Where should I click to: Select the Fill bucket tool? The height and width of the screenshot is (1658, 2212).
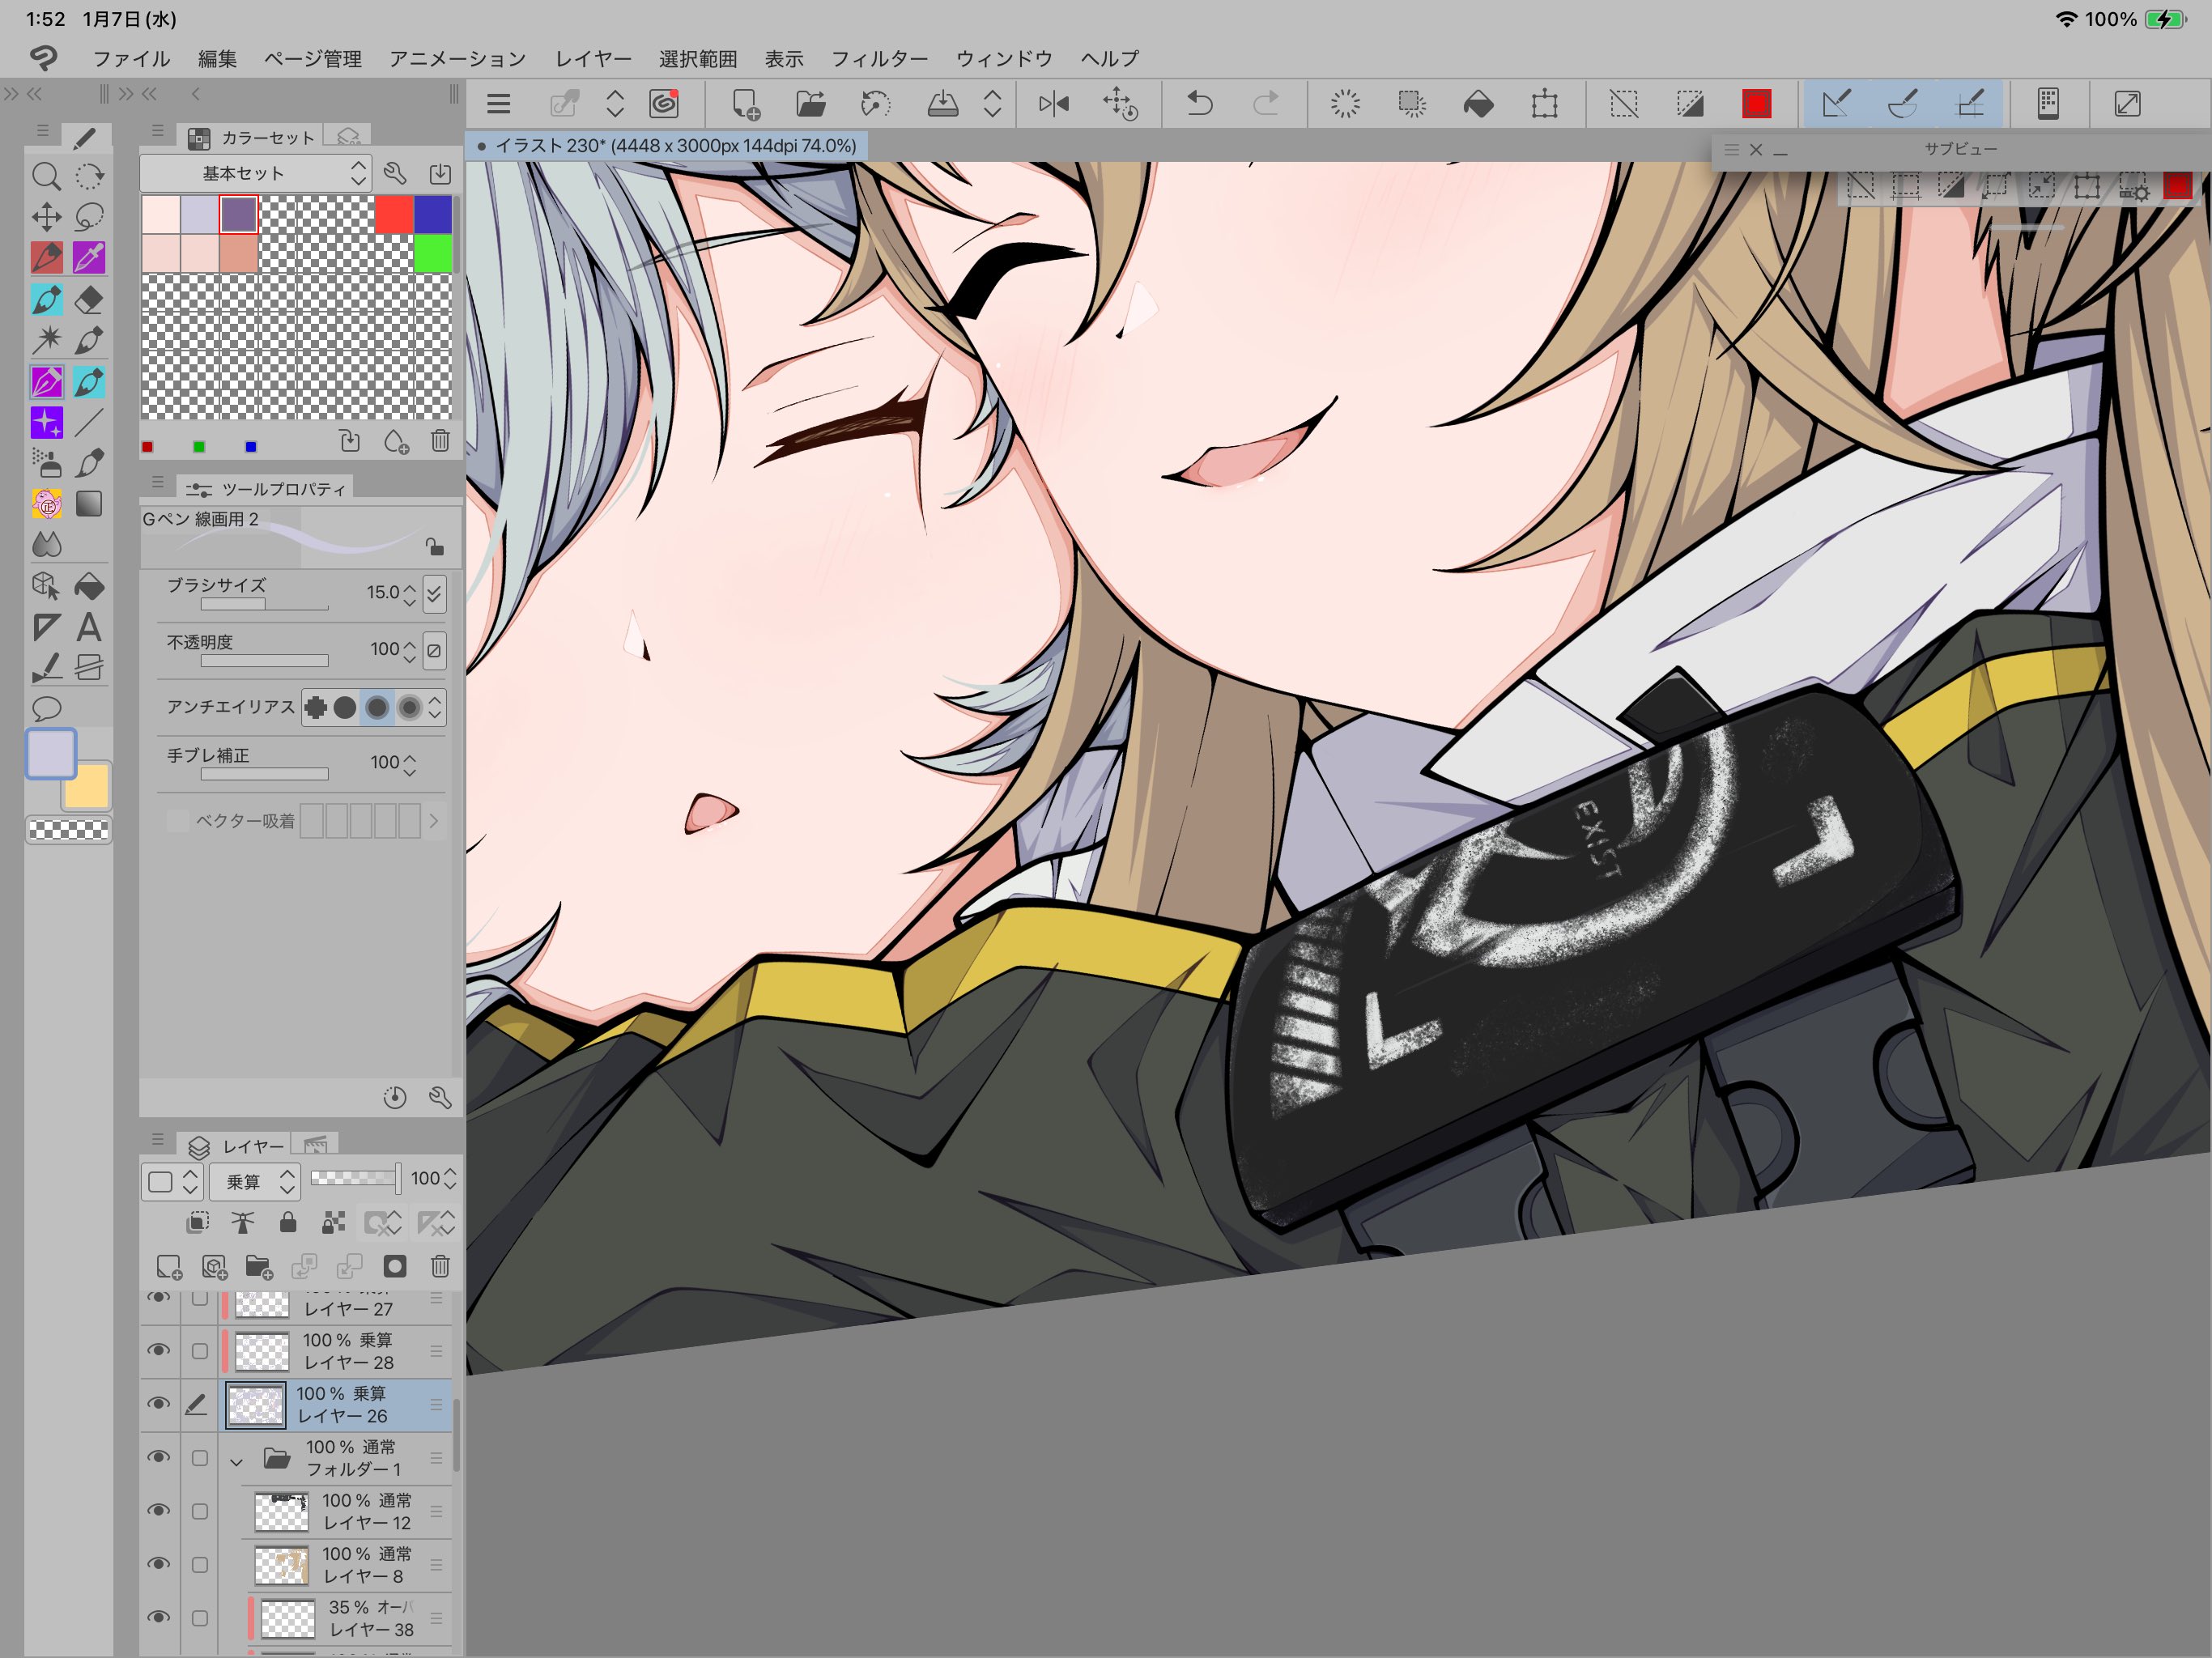89,587
